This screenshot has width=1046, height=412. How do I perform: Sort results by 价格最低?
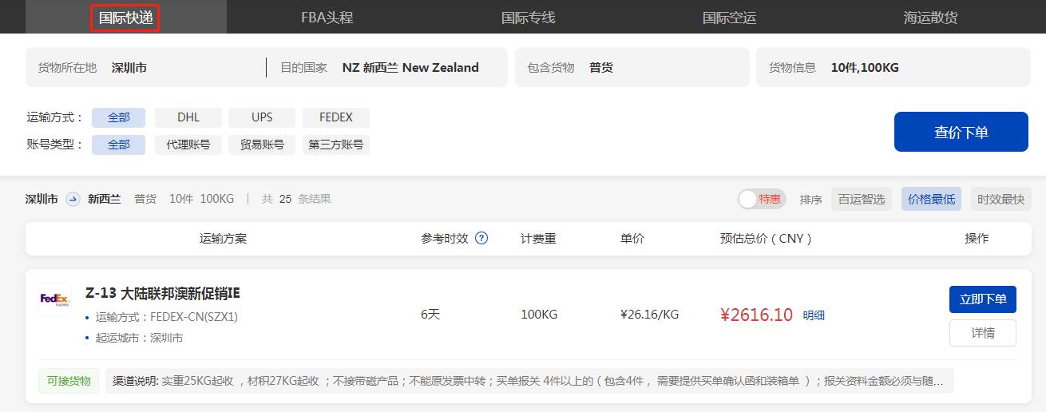pos(931,199)
